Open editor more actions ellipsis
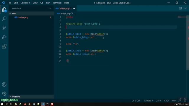This screenshot has width=189, height=106. click(185, 8)
